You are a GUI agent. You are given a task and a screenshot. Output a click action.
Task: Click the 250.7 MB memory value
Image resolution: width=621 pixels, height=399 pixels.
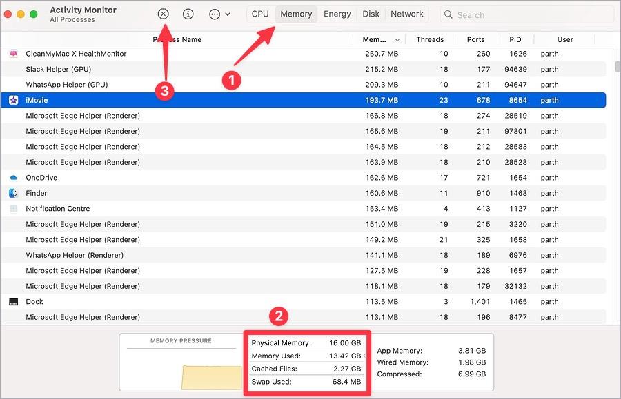[x=382, y=53]
